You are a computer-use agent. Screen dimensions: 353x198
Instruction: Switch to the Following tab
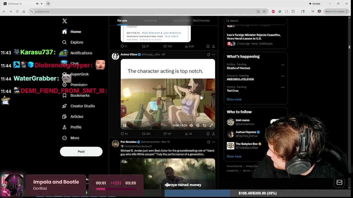tap(150, 21)
